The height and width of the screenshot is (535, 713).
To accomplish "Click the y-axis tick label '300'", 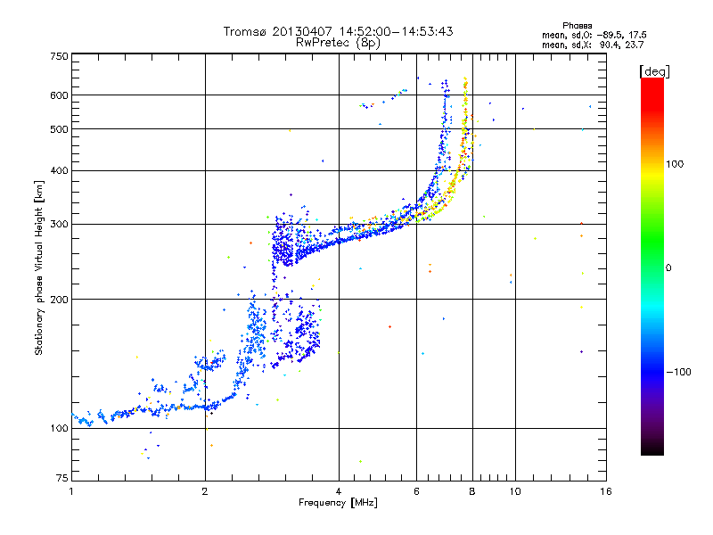I will pos(59,225).
